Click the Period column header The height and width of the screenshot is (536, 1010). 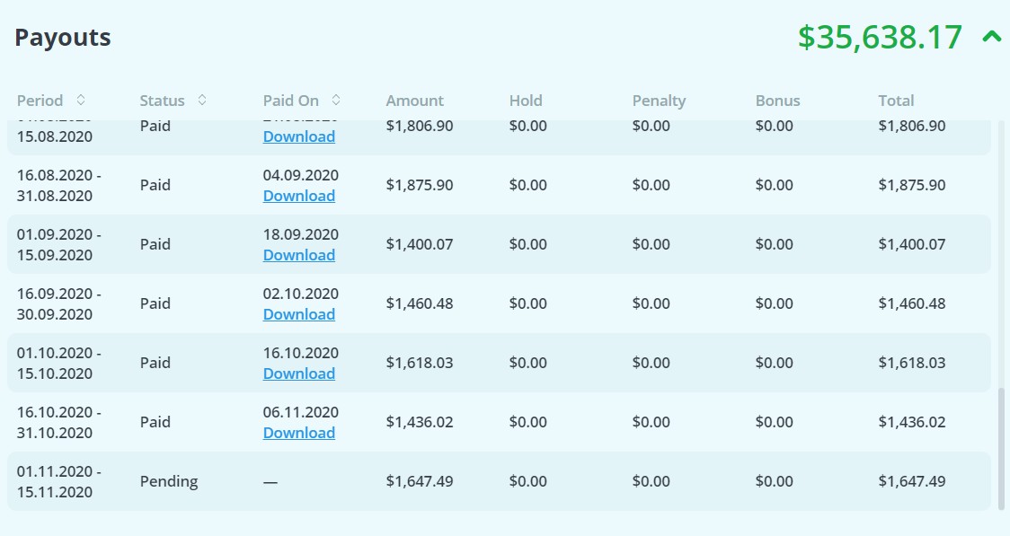(40, 101)
